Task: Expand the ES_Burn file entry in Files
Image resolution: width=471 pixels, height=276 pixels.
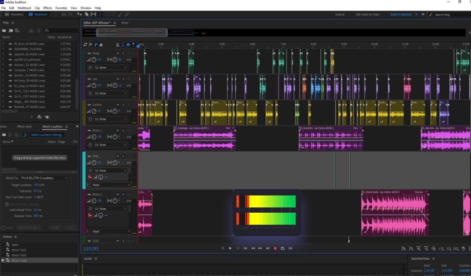Action: click(3, 44)
